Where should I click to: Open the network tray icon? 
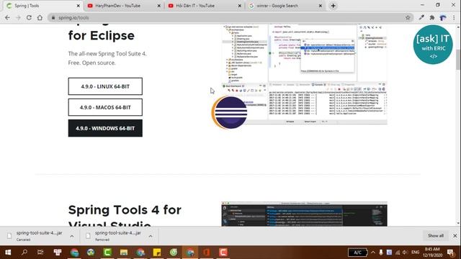(398, 253)
